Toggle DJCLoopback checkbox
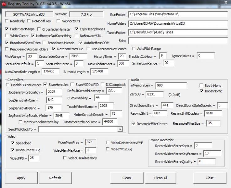The image size is (231, 188). pyautogui.click(x=103, y=85)
